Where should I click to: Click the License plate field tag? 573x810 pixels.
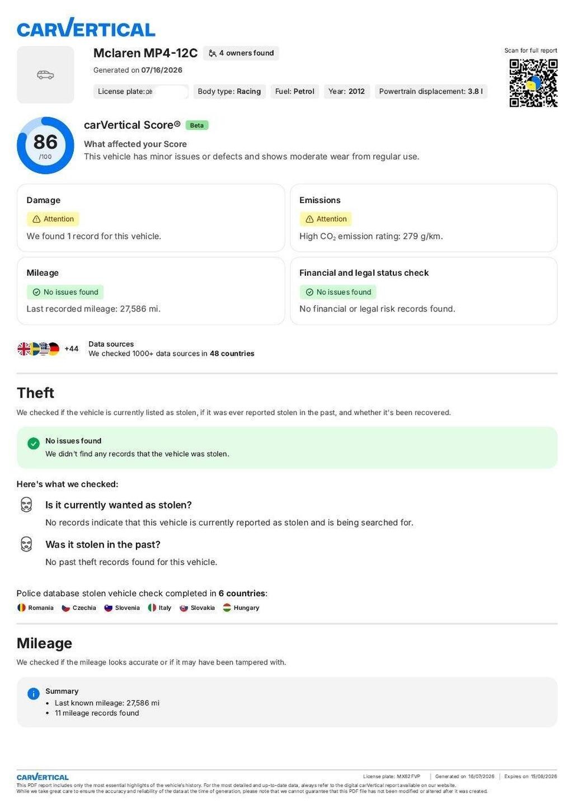[141, 91]
